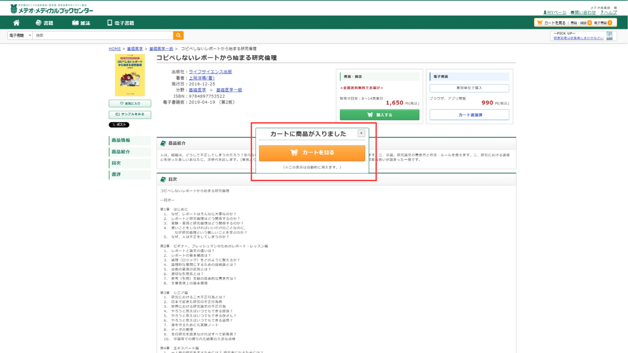Click in the 検索 search text field
The height and width of the screenshot is (353, 628).
coord(103,35)
